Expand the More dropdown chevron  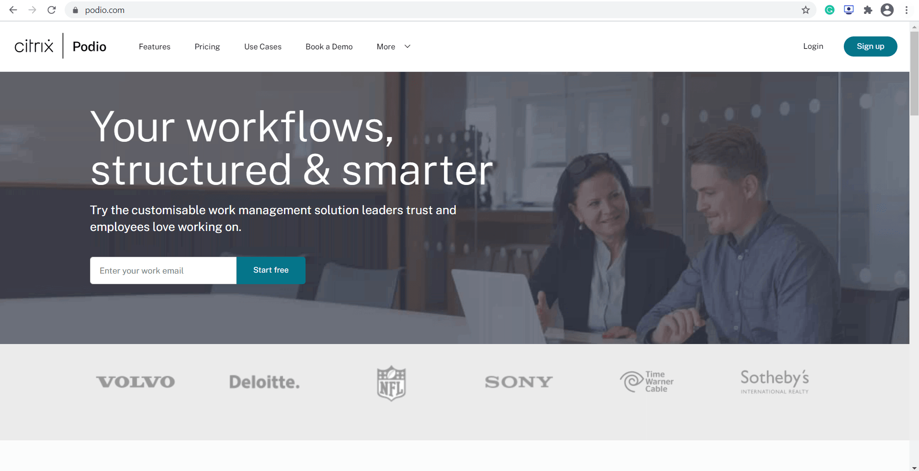coord(408,46)
